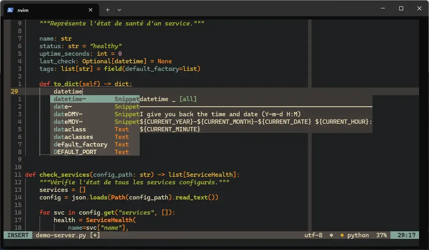429x250 pixels.
Task: Click the python filetype indicator in the statusline
Action: click(358, 235)
